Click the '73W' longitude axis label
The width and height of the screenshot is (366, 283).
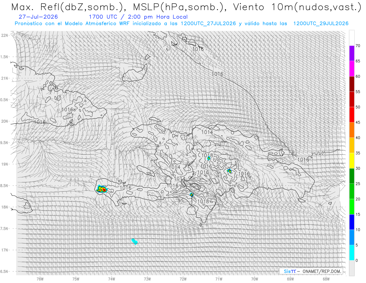coord(147,279)
